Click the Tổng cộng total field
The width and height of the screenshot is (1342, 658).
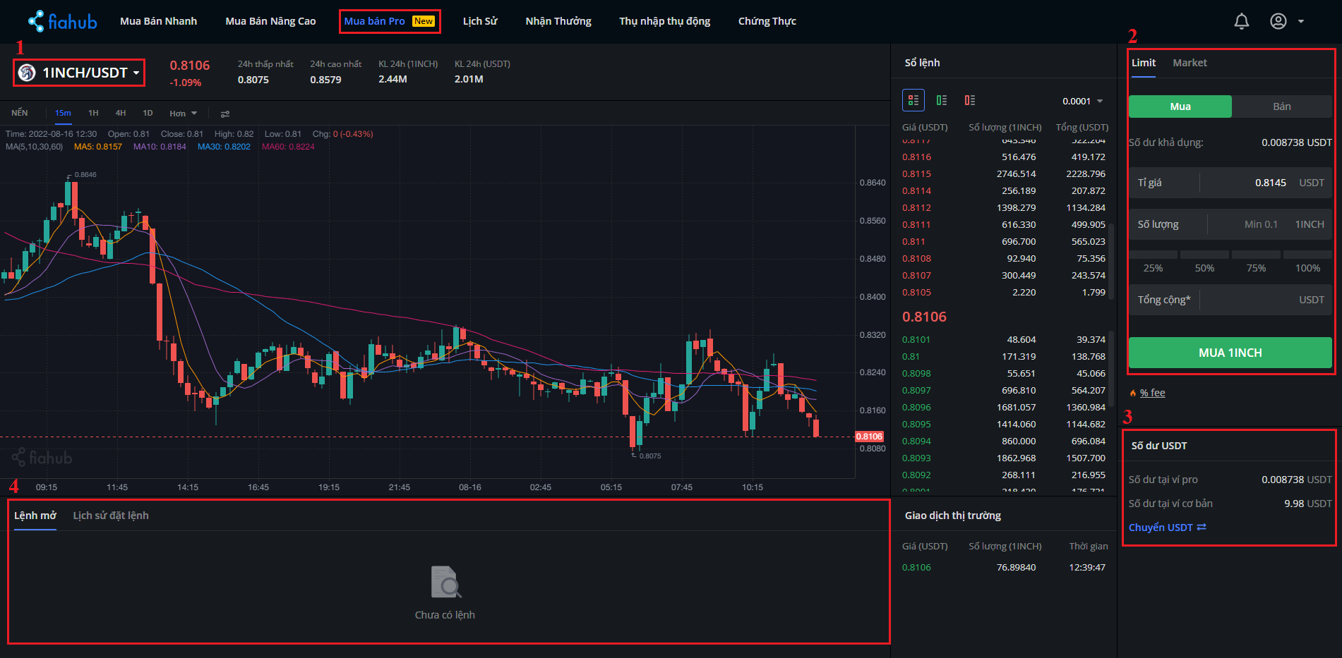point(1230,300)
